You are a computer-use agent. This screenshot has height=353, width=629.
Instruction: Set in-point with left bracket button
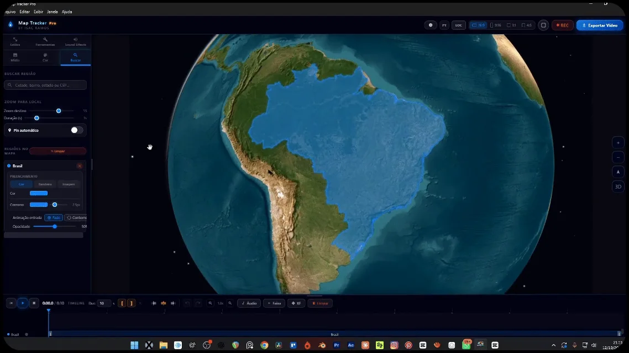[x=122, y=303]
